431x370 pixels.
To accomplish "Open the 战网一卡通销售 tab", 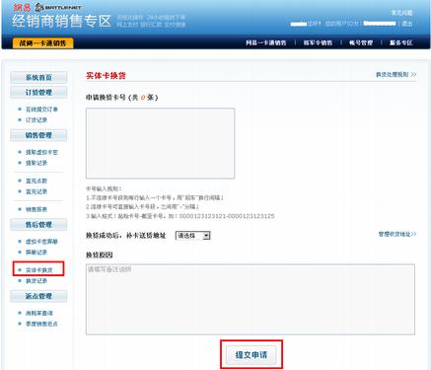I will coord(42,43).
